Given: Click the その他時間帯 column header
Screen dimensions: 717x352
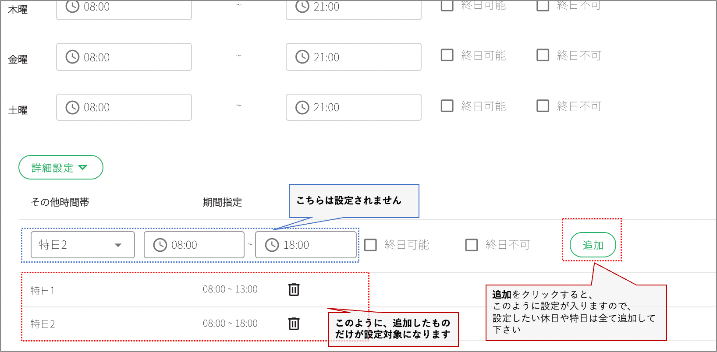Looking at the screenshot, I should (60, 202).
